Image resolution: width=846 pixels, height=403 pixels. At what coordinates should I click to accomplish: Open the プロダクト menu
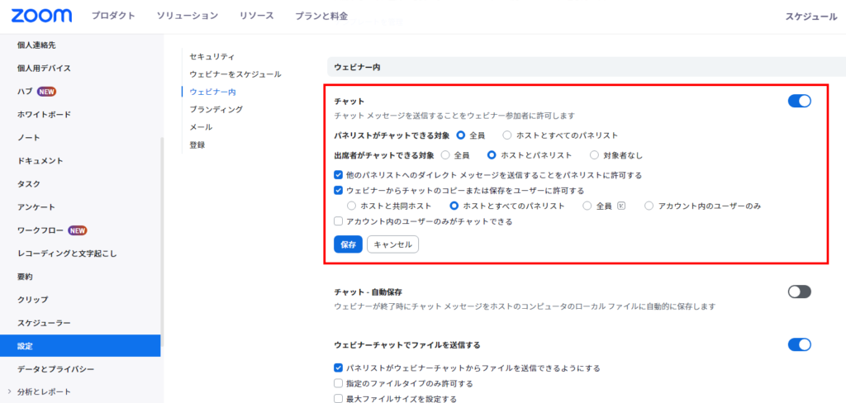pyautogui.click(x=115, y=16)
